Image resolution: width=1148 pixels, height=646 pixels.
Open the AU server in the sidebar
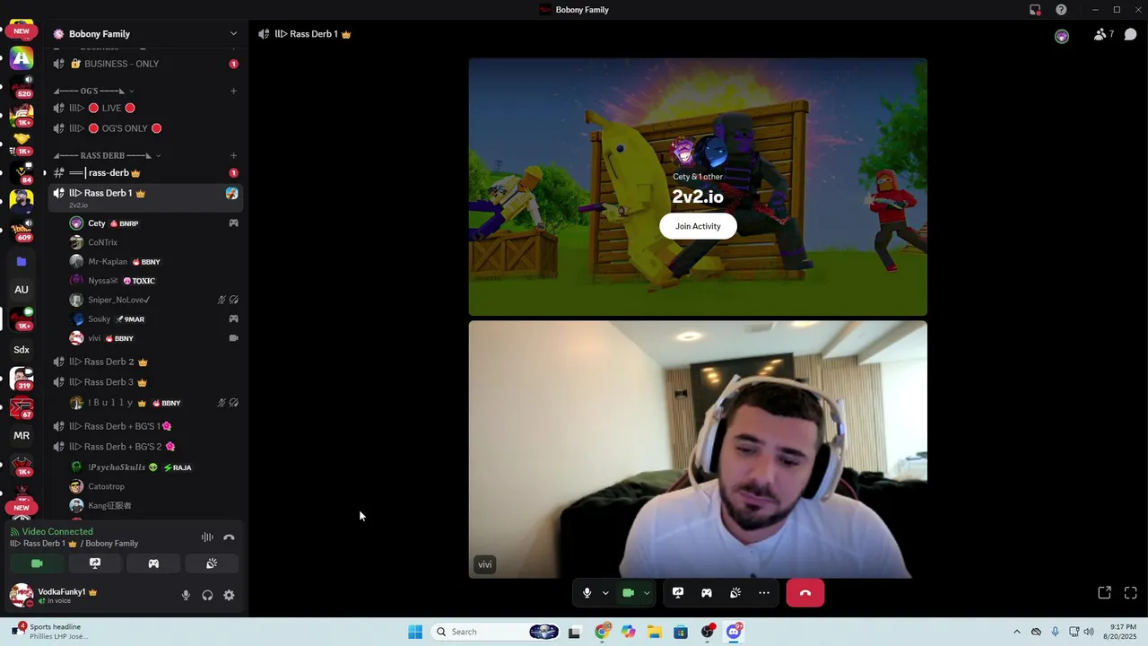click(22, 290)
